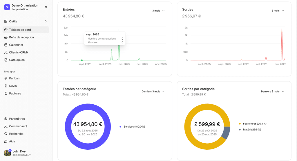Image resolution: width=297 pixels, height=161 pixels.
Task: Click the Boîte de réception inbox icon
Action: 6,37
